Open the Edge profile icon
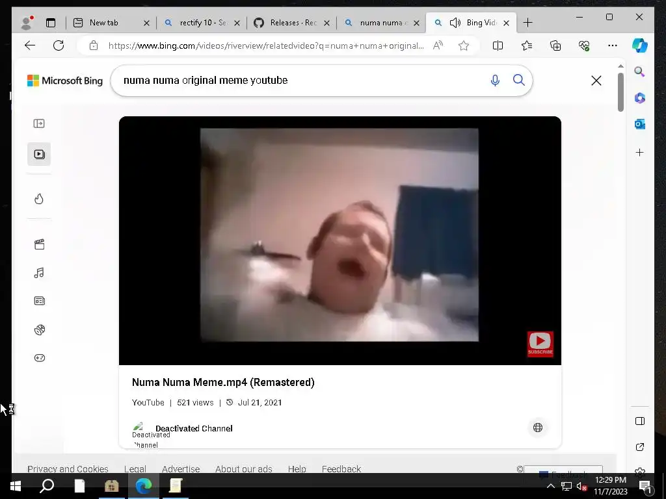666x499 pixels. click(x=27, y=23)
